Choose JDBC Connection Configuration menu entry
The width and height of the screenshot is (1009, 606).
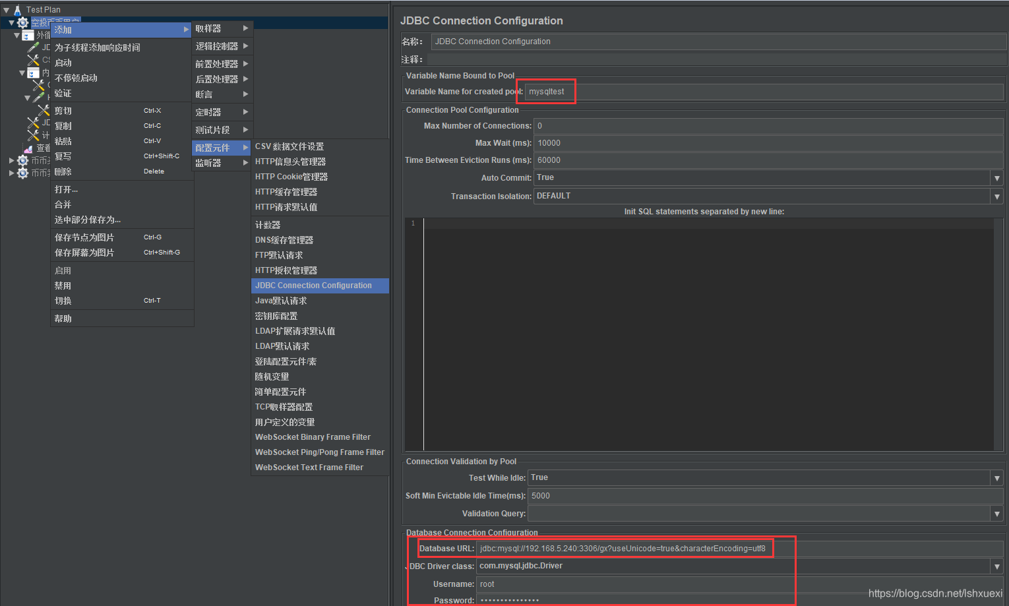[x=320, y=286]
